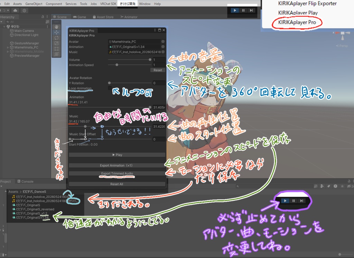Open object picker for Avatar field
354x258 pixels.
point(163,41)
